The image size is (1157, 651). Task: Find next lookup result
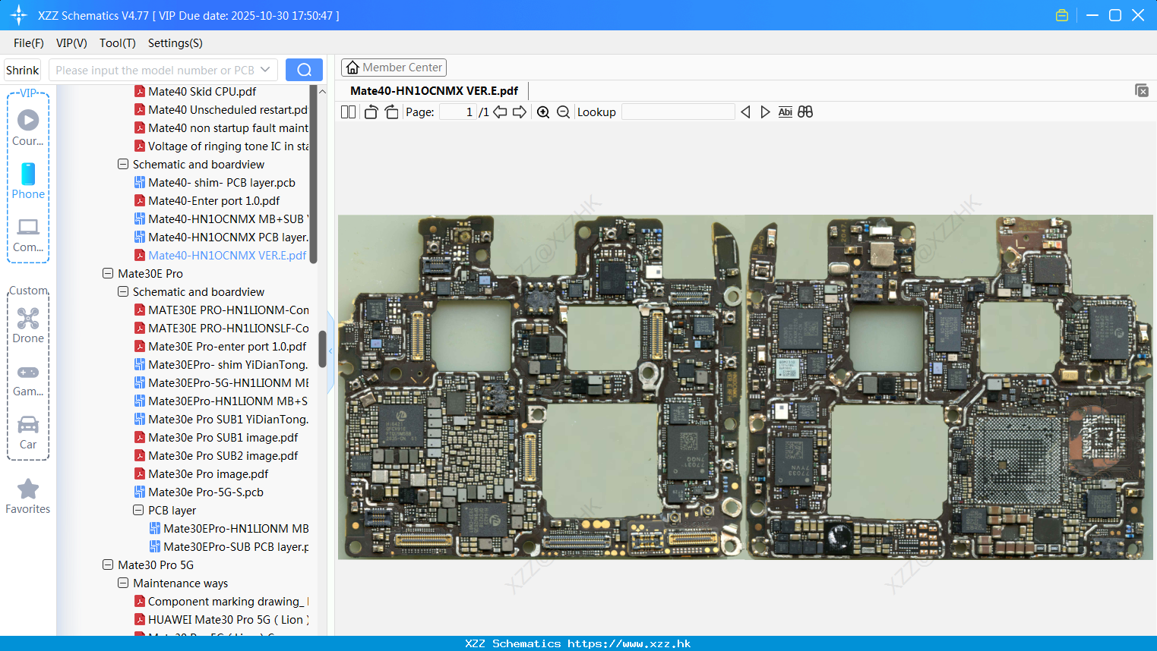coord(765,112)
